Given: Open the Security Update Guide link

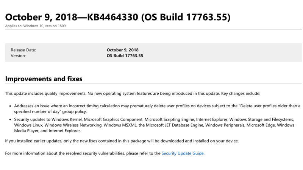Looking at the screenshot, I should (183, 153).
